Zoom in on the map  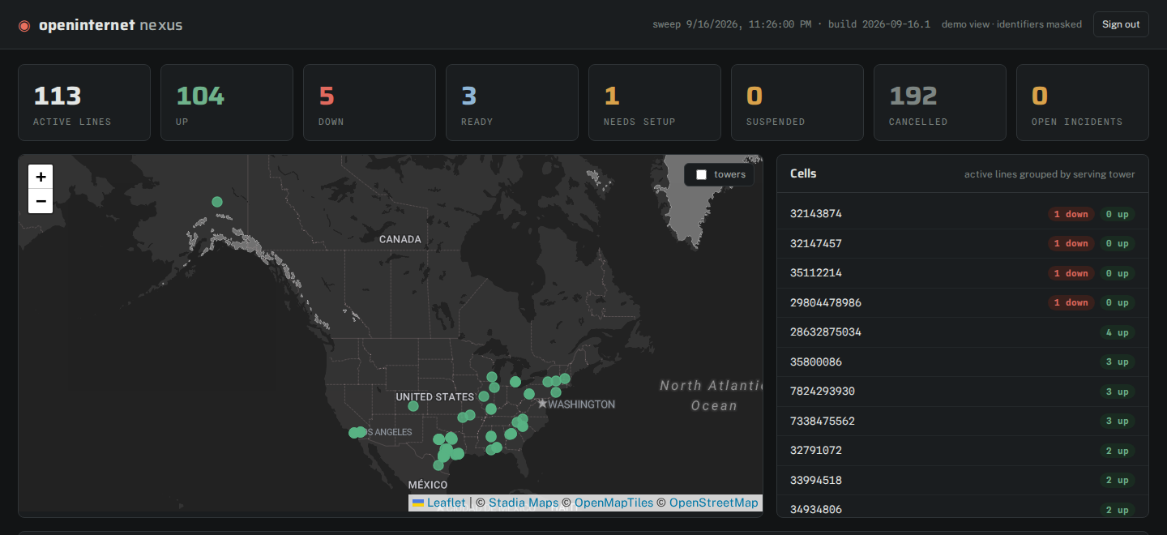[41, 177]
